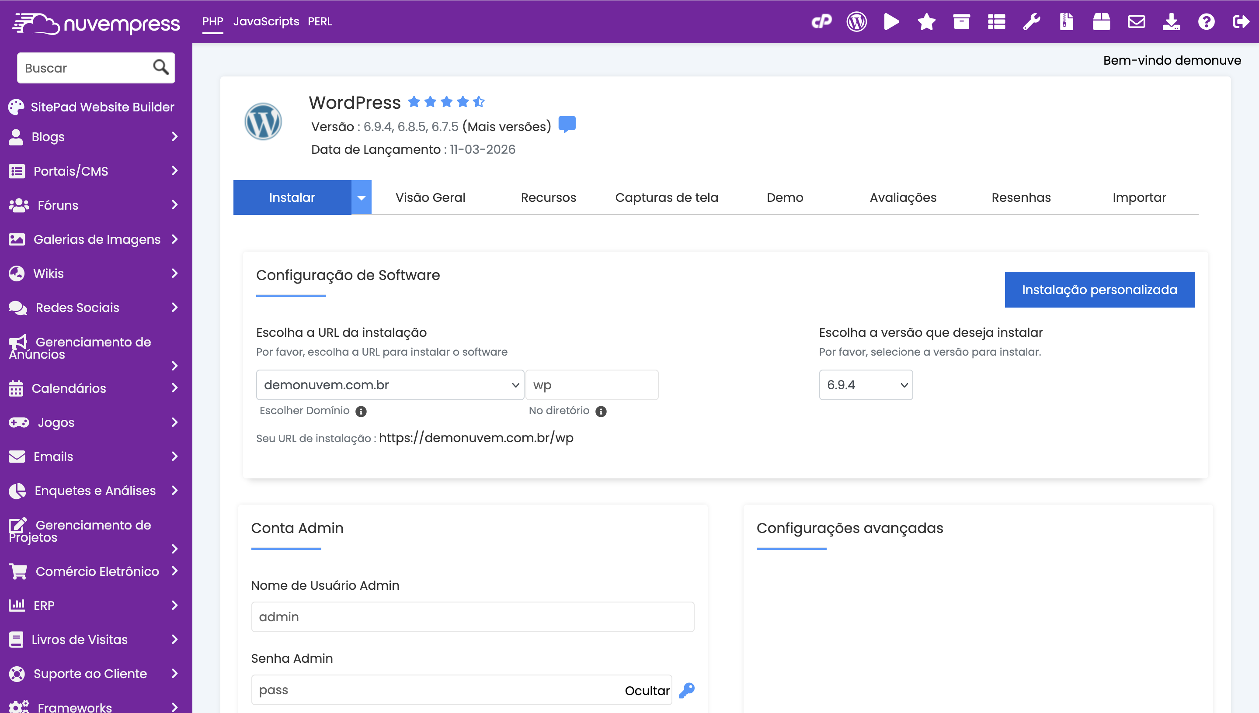
Task: Switch to the PHP scripts tab
Action: click(212, 21)
